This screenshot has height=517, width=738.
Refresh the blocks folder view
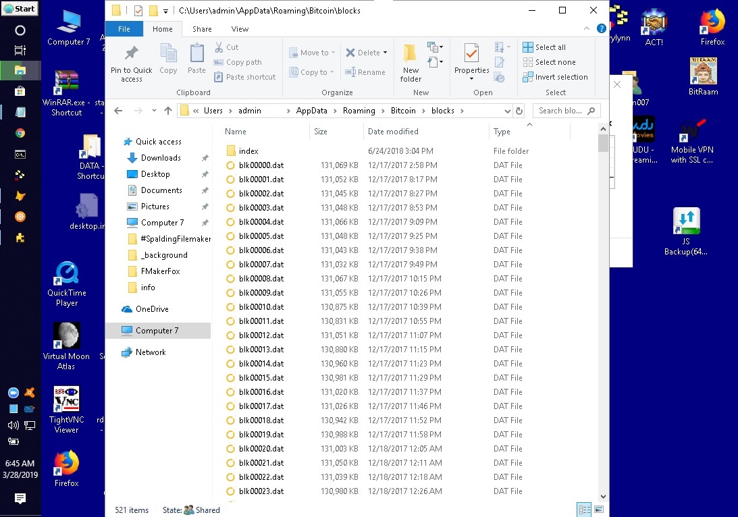click(519, 111)
